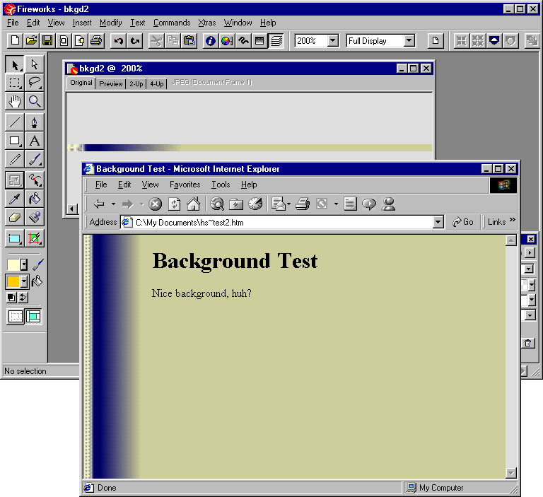Toggle Hide Hotspots and Slices view
This screenshot has height=497, width=543.
15,316
